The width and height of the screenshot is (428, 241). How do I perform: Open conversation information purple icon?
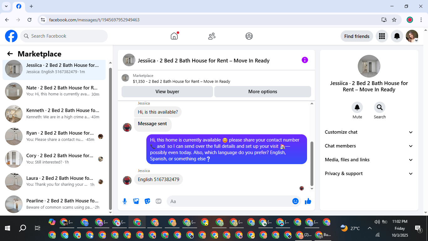[305, 60]
